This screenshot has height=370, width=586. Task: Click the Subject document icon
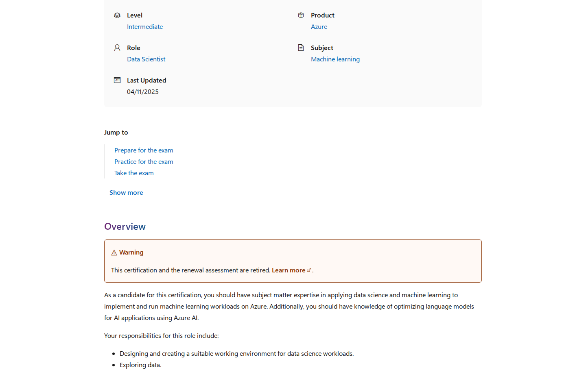[301, 48]
